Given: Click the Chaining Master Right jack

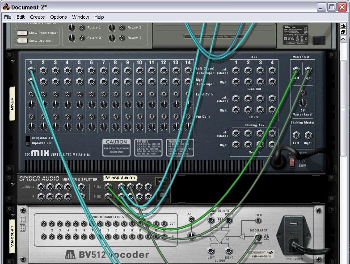Looking at the screenshot, I should 308,135.
